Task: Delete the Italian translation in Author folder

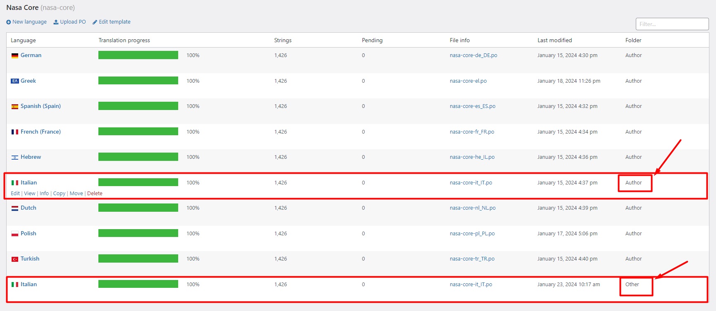Action: [x=95, y=194]
